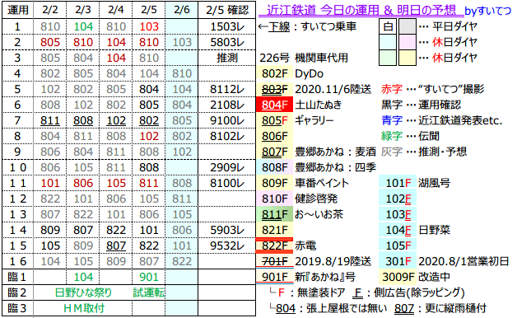This screenshot has height=318, width=517.
Task: Click underlined 811 in row 7 under 2/2
Action: tap(50, 121)
